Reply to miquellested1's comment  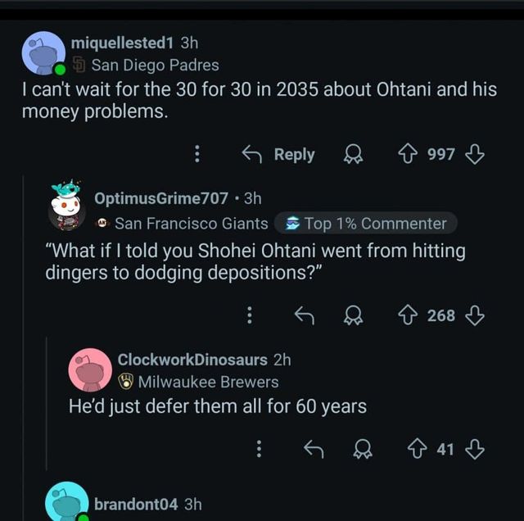279,154
